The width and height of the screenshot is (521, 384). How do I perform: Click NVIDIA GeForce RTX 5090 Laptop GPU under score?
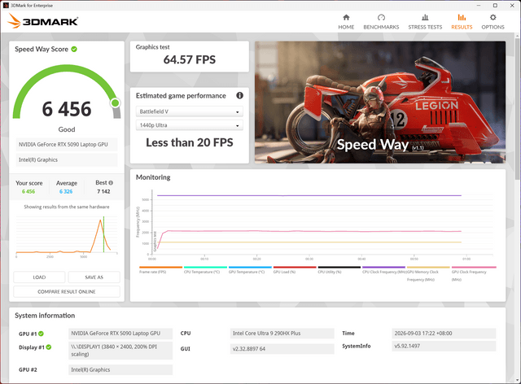tap(67, 145)
